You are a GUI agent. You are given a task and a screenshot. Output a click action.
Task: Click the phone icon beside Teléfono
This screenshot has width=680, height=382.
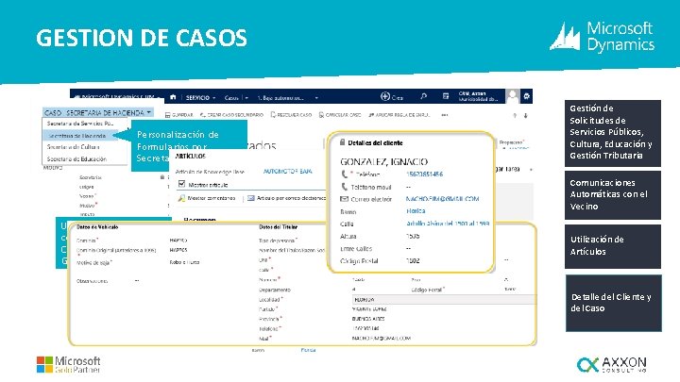tap(345, 174)
